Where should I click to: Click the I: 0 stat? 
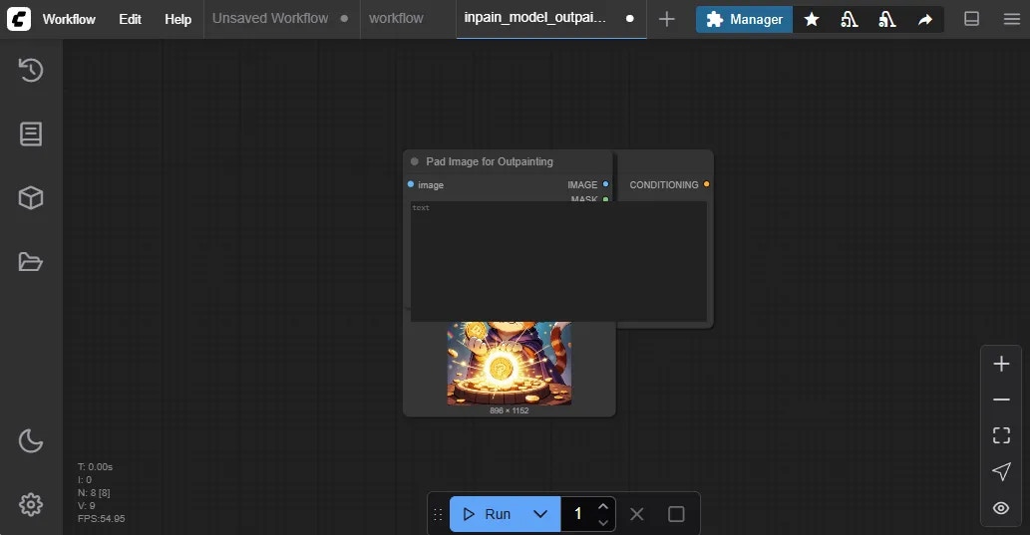pyautogui.click(x=84, y=480)
